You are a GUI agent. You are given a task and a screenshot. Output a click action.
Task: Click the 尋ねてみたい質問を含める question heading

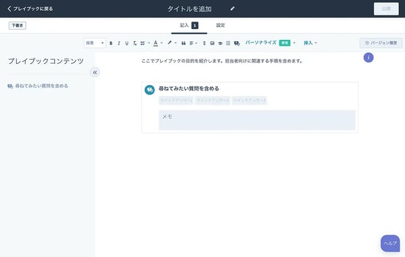[189, 88]
